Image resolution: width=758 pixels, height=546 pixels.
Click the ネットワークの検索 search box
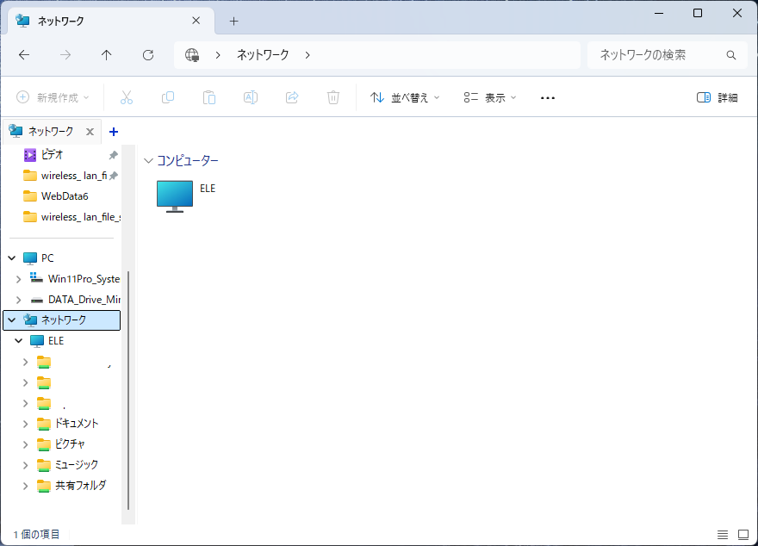(659, 55)
